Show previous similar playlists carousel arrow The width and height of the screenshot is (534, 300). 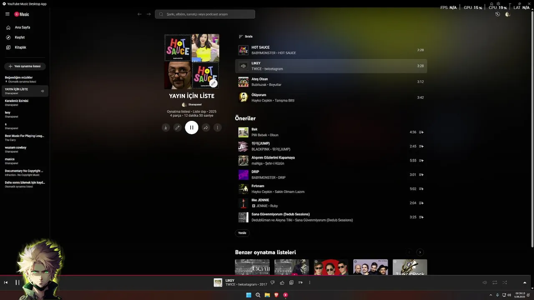[409, 252]
